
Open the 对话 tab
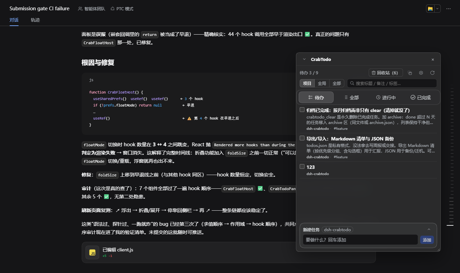14,20
